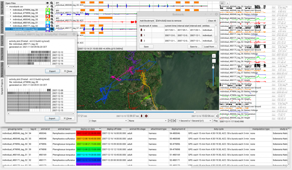Expand individual_#80169_tag_51 tree node

(10, 23)
